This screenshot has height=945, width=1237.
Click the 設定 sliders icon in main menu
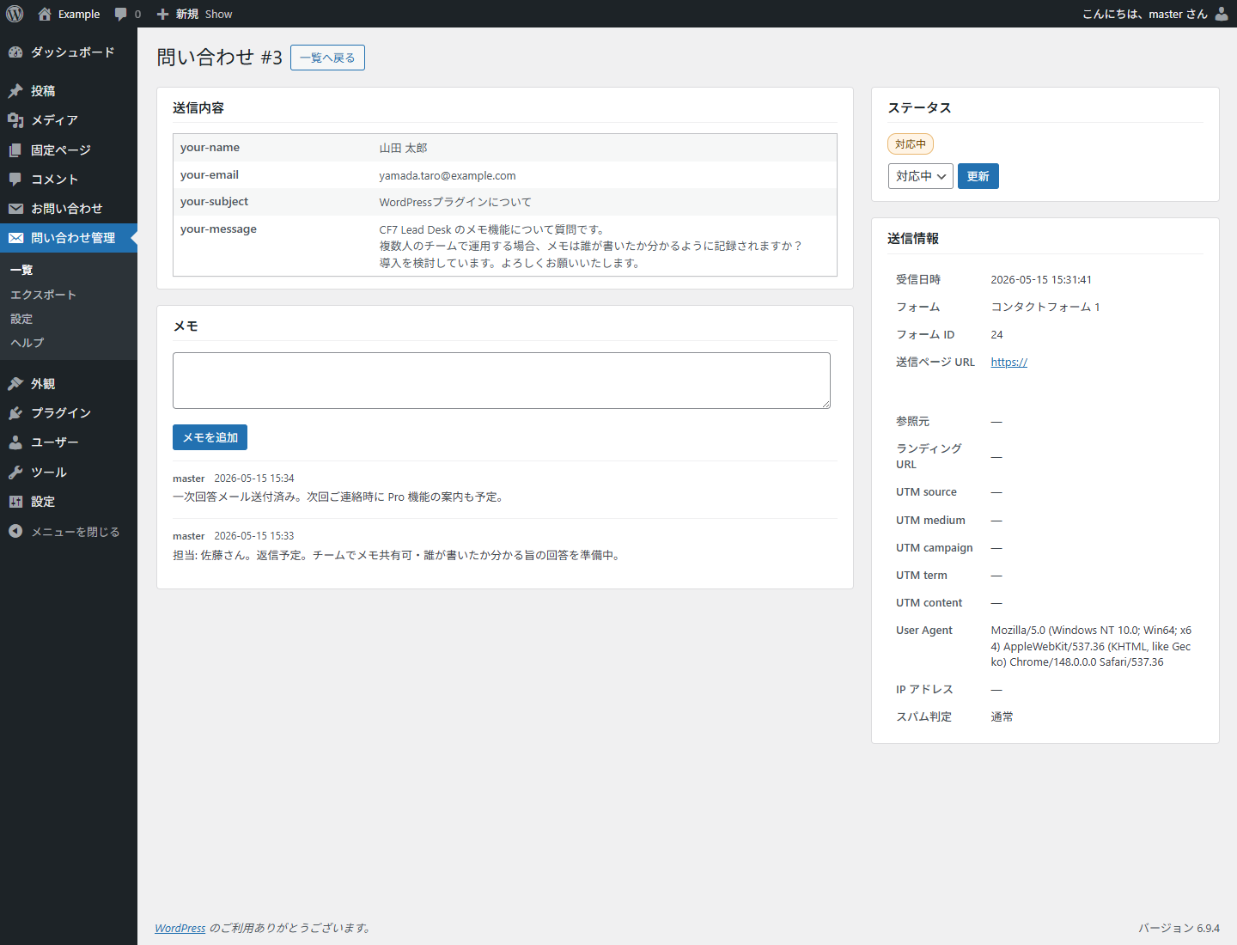coord(15,502)
